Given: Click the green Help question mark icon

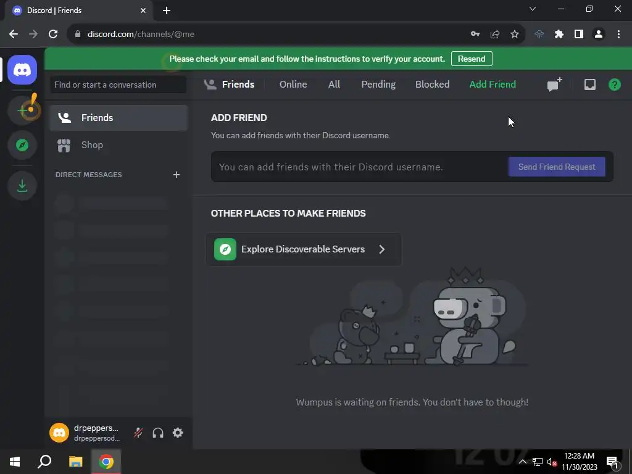Looking at the screenshot, I should coord(614,85).
